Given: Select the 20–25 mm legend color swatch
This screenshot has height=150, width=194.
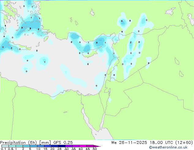Looking at the screenshot, I should [54, 146].
